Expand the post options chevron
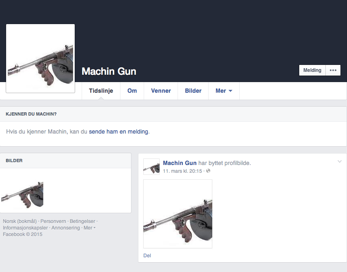This screenshot has height=272, width=347. pyautogui.click(x=340, y=162)
